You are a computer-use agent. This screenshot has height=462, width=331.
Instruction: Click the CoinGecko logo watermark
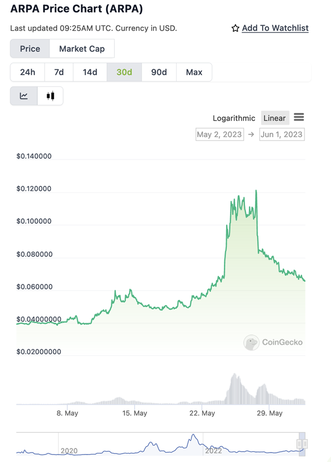pos(273,342)
